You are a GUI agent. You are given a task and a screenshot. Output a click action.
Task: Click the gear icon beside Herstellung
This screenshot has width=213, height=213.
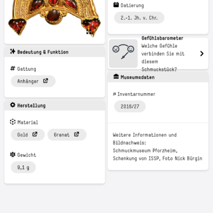[x=13, y=105]
